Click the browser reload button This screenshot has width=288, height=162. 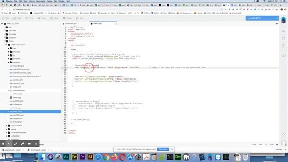point(10,9)
